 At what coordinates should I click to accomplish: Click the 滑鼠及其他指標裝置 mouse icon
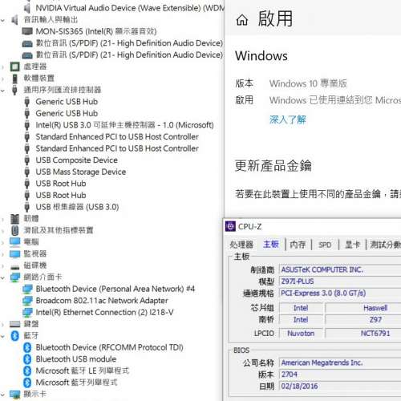[x=14, y=230]
